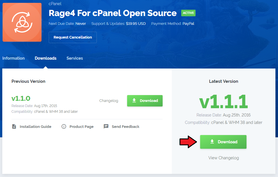Click the Installation Guide document icon
The image size is (278, 177).
(14, 126)
